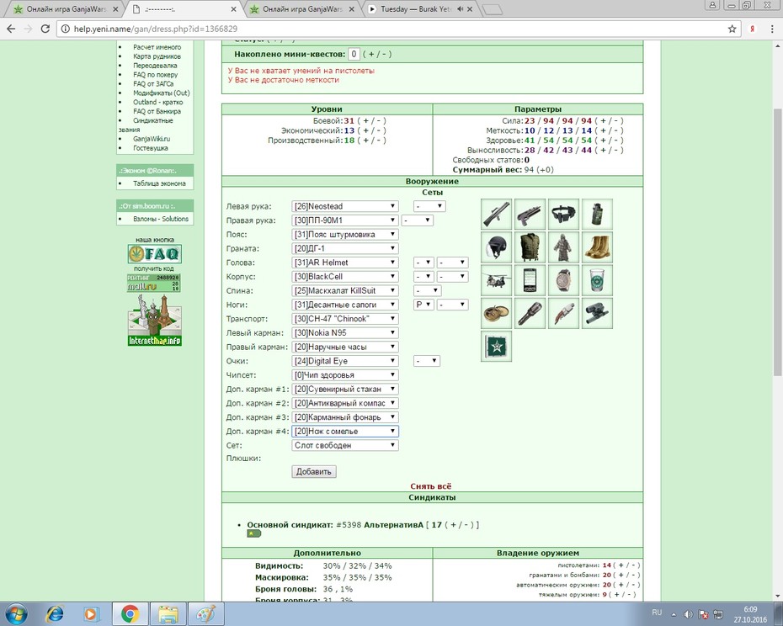Switch to the first GanjaWars browser tab

(x=65, y=9)
